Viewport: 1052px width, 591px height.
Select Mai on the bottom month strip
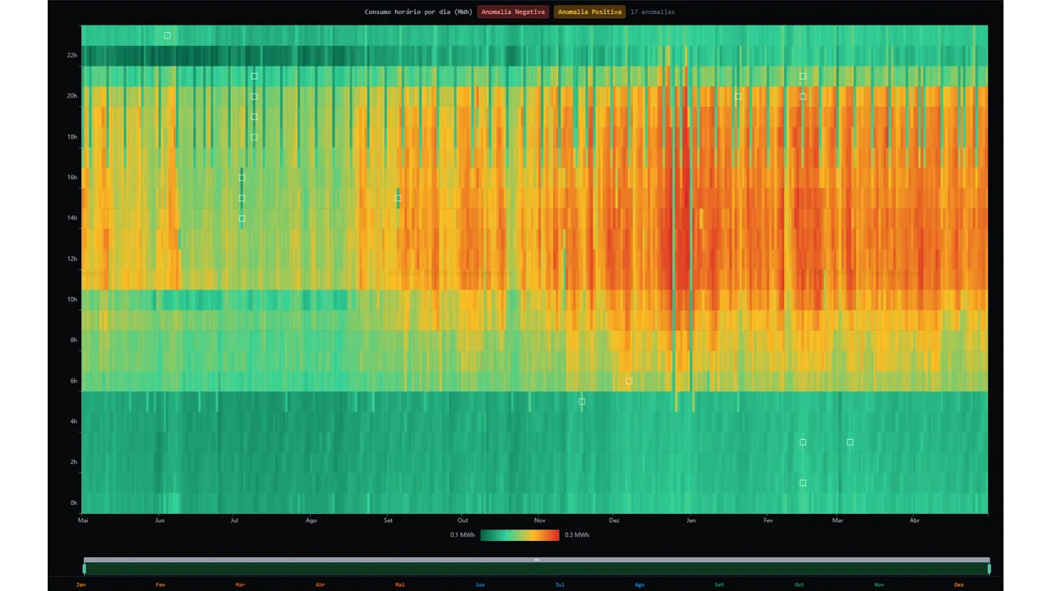pos(399,584)
